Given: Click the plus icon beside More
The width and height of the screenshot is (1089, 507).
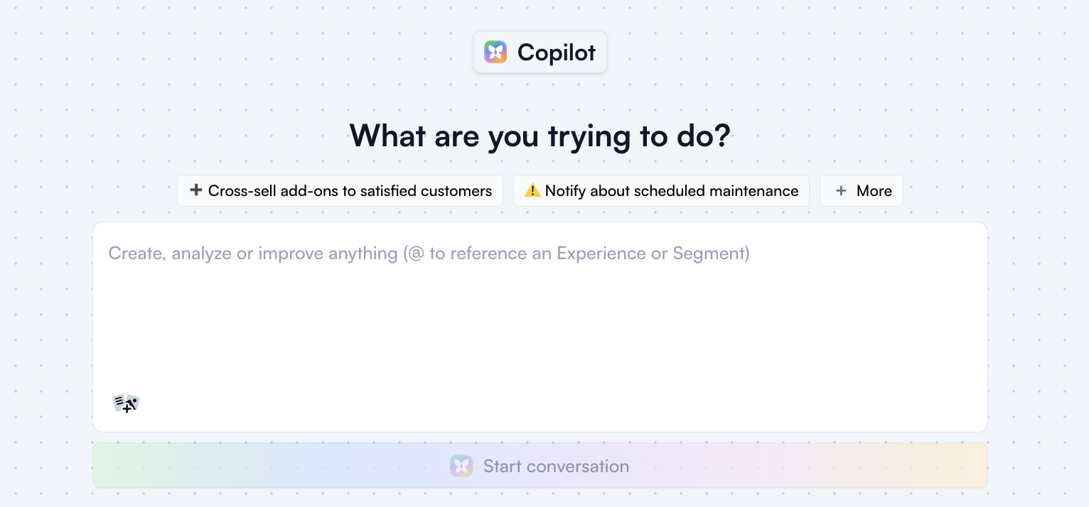Looking at the screenshot, I should (841, 191).
